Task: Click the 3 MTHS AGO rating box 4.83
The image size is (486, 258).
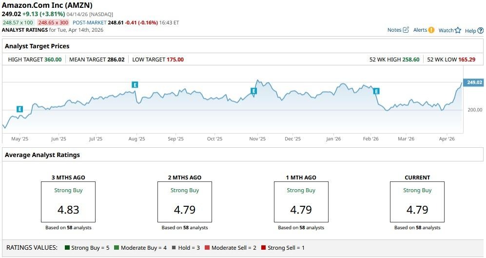Action: (x=68, y=202)
